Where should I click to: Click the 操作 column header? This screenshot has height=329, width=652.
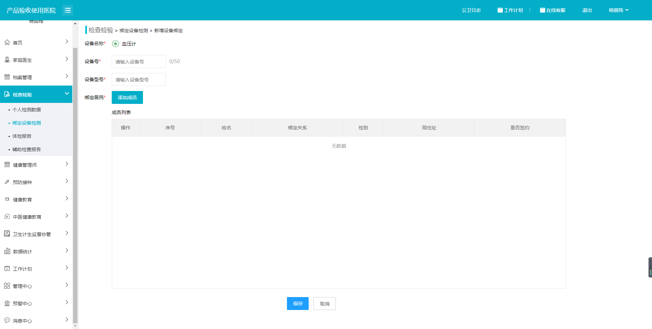click(126, 128)
